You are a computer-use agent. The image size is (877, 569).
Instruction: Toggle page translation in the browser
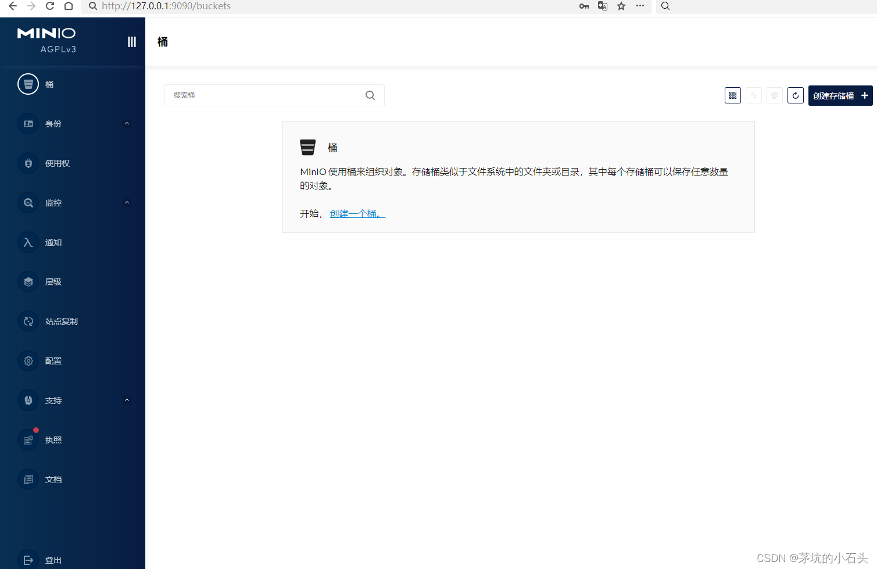tap(602, 6)
